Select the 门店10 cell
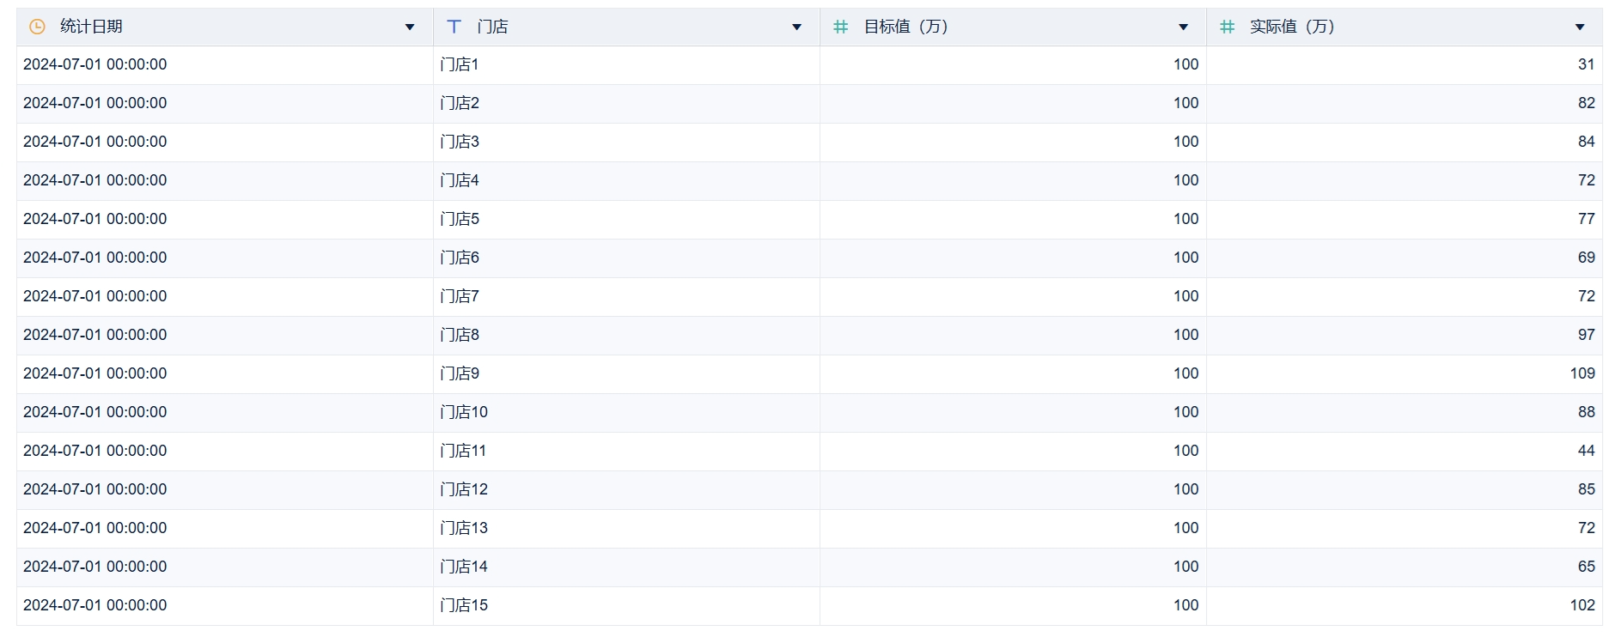 point(626,412)
